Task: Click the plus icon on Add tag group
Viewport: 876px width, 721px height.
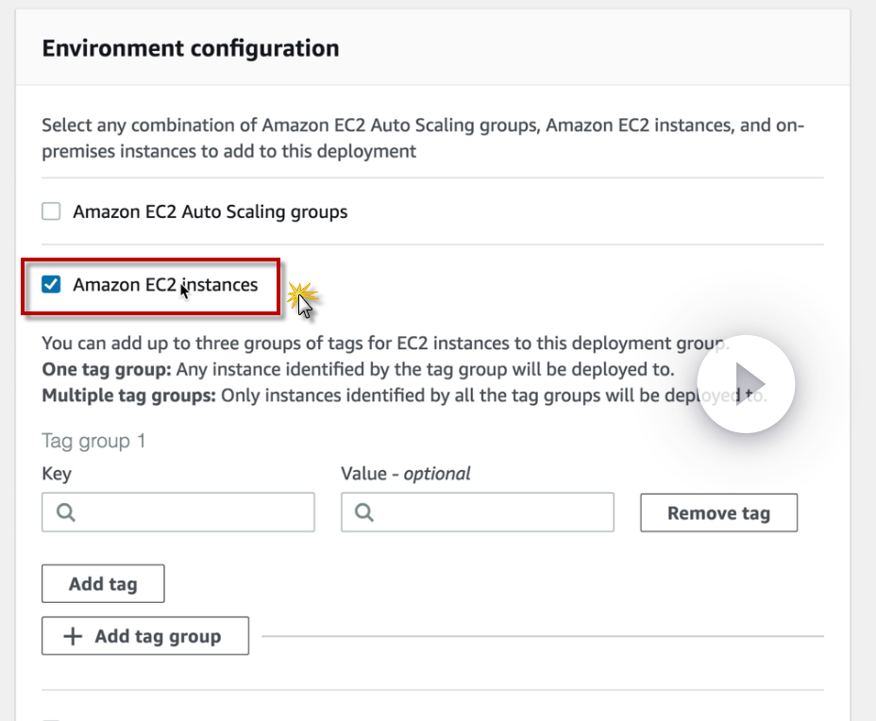Action: 73,636
